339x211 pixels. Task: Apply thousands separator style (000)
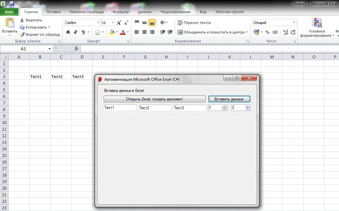[275, 32]
